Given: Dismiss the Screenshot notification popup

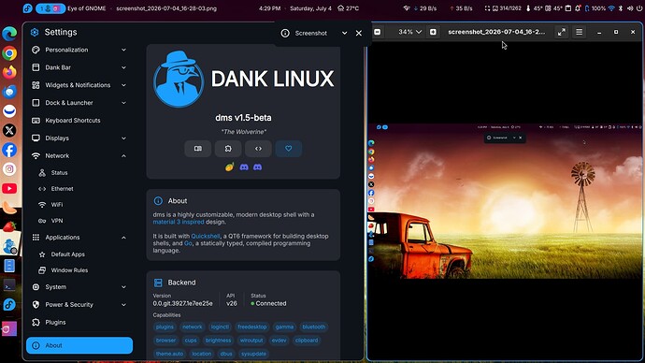Looking at the screenshot, I should pyautogui.click(x=359, y=33).
